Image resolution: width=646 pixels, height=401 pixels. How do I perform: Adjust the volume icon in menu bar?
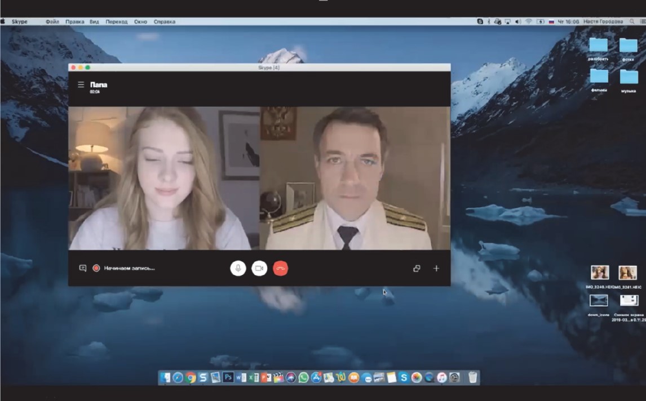point(518,22)
